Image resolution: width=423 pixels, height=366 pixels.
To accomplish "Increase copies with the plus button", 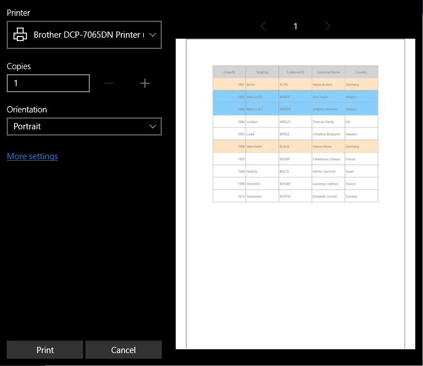I will (x=145, y=83).
